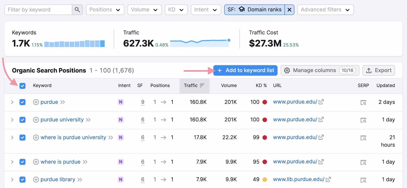
Task: Sort table by Volume column header
Action: tap(229, 85)
